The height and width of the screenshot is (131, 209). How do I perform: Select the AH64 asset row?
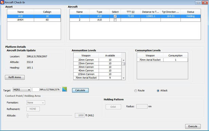click(x=34, y=20)
